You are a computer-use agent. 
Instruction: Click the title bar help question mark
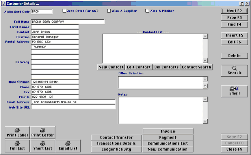point(242,4)
